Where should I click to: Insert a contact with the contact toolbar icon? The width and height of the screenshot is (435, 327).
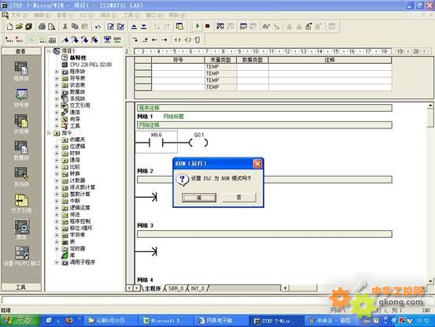178,40
